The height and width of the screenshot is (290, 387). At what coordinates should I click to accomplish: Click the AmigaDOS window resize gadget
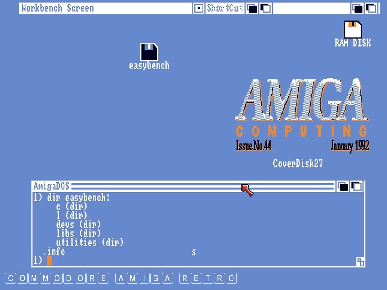360,262
